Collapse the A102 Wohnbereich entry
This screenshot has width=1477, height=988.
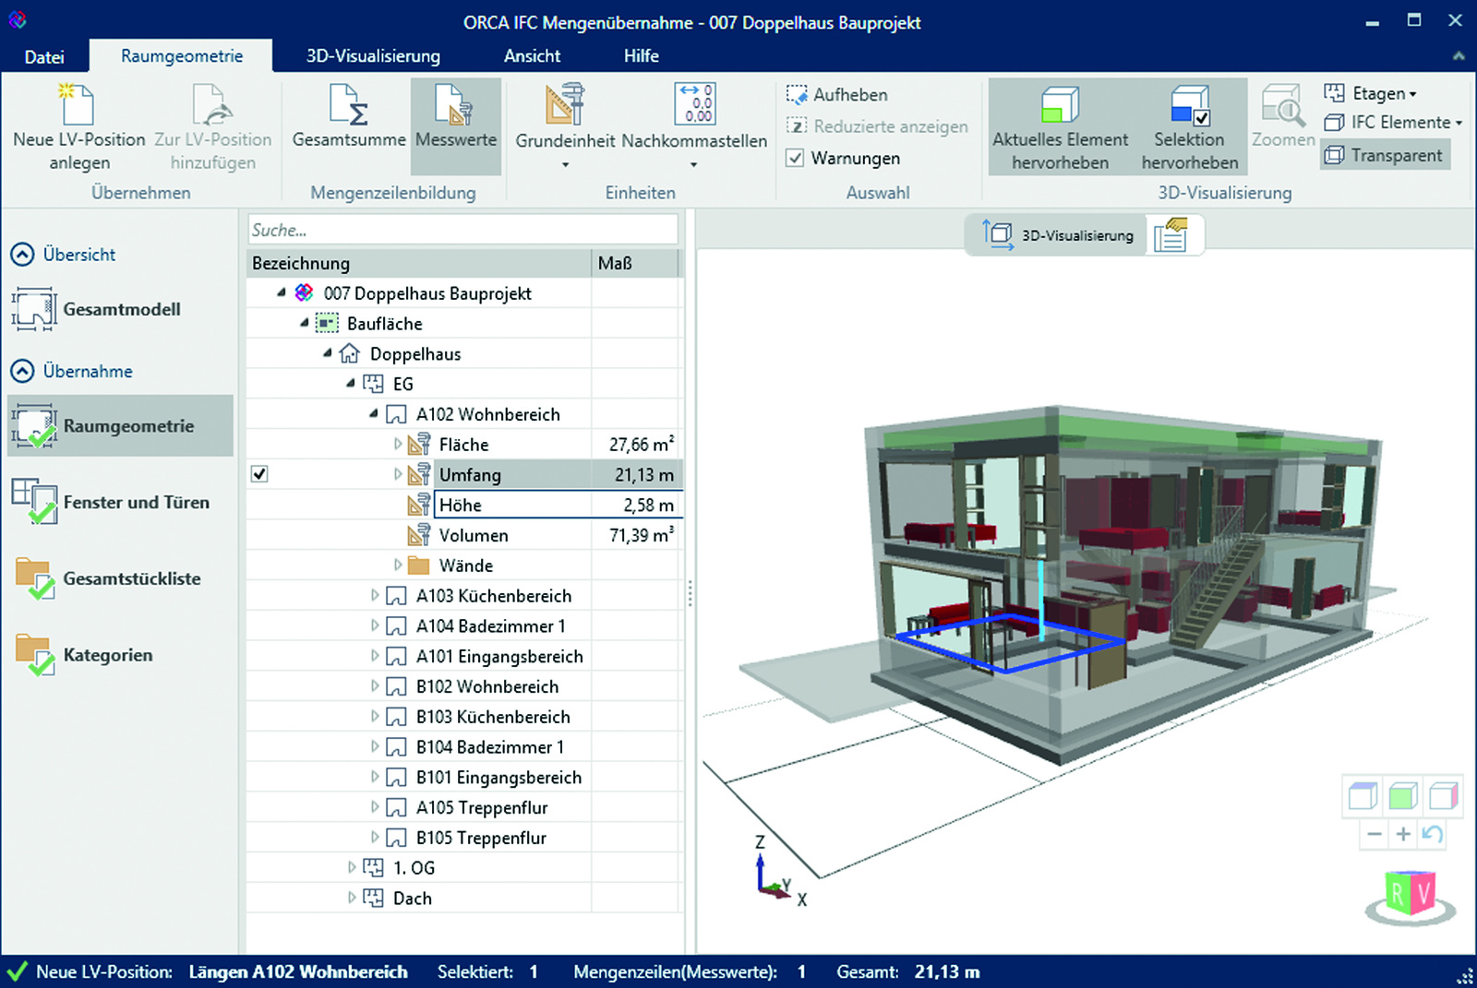(373, 413)
